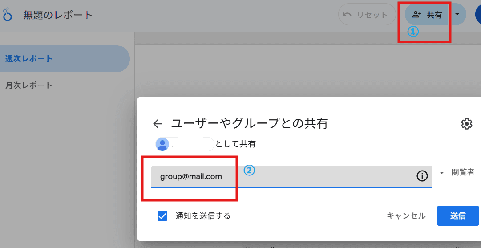The height and width of the screenshot is (248, 481).
Task: Click the back arrow in share dialog
Action: click(x=158, y=124)
